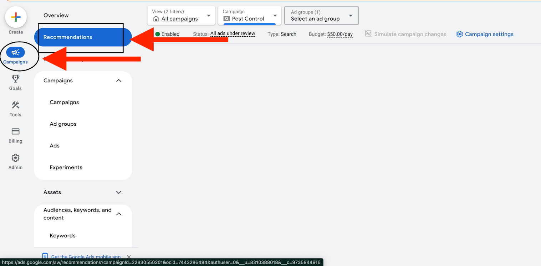541x266 pixels.
Task: Click the Create plus icon
Action: [x=16, y=17]
